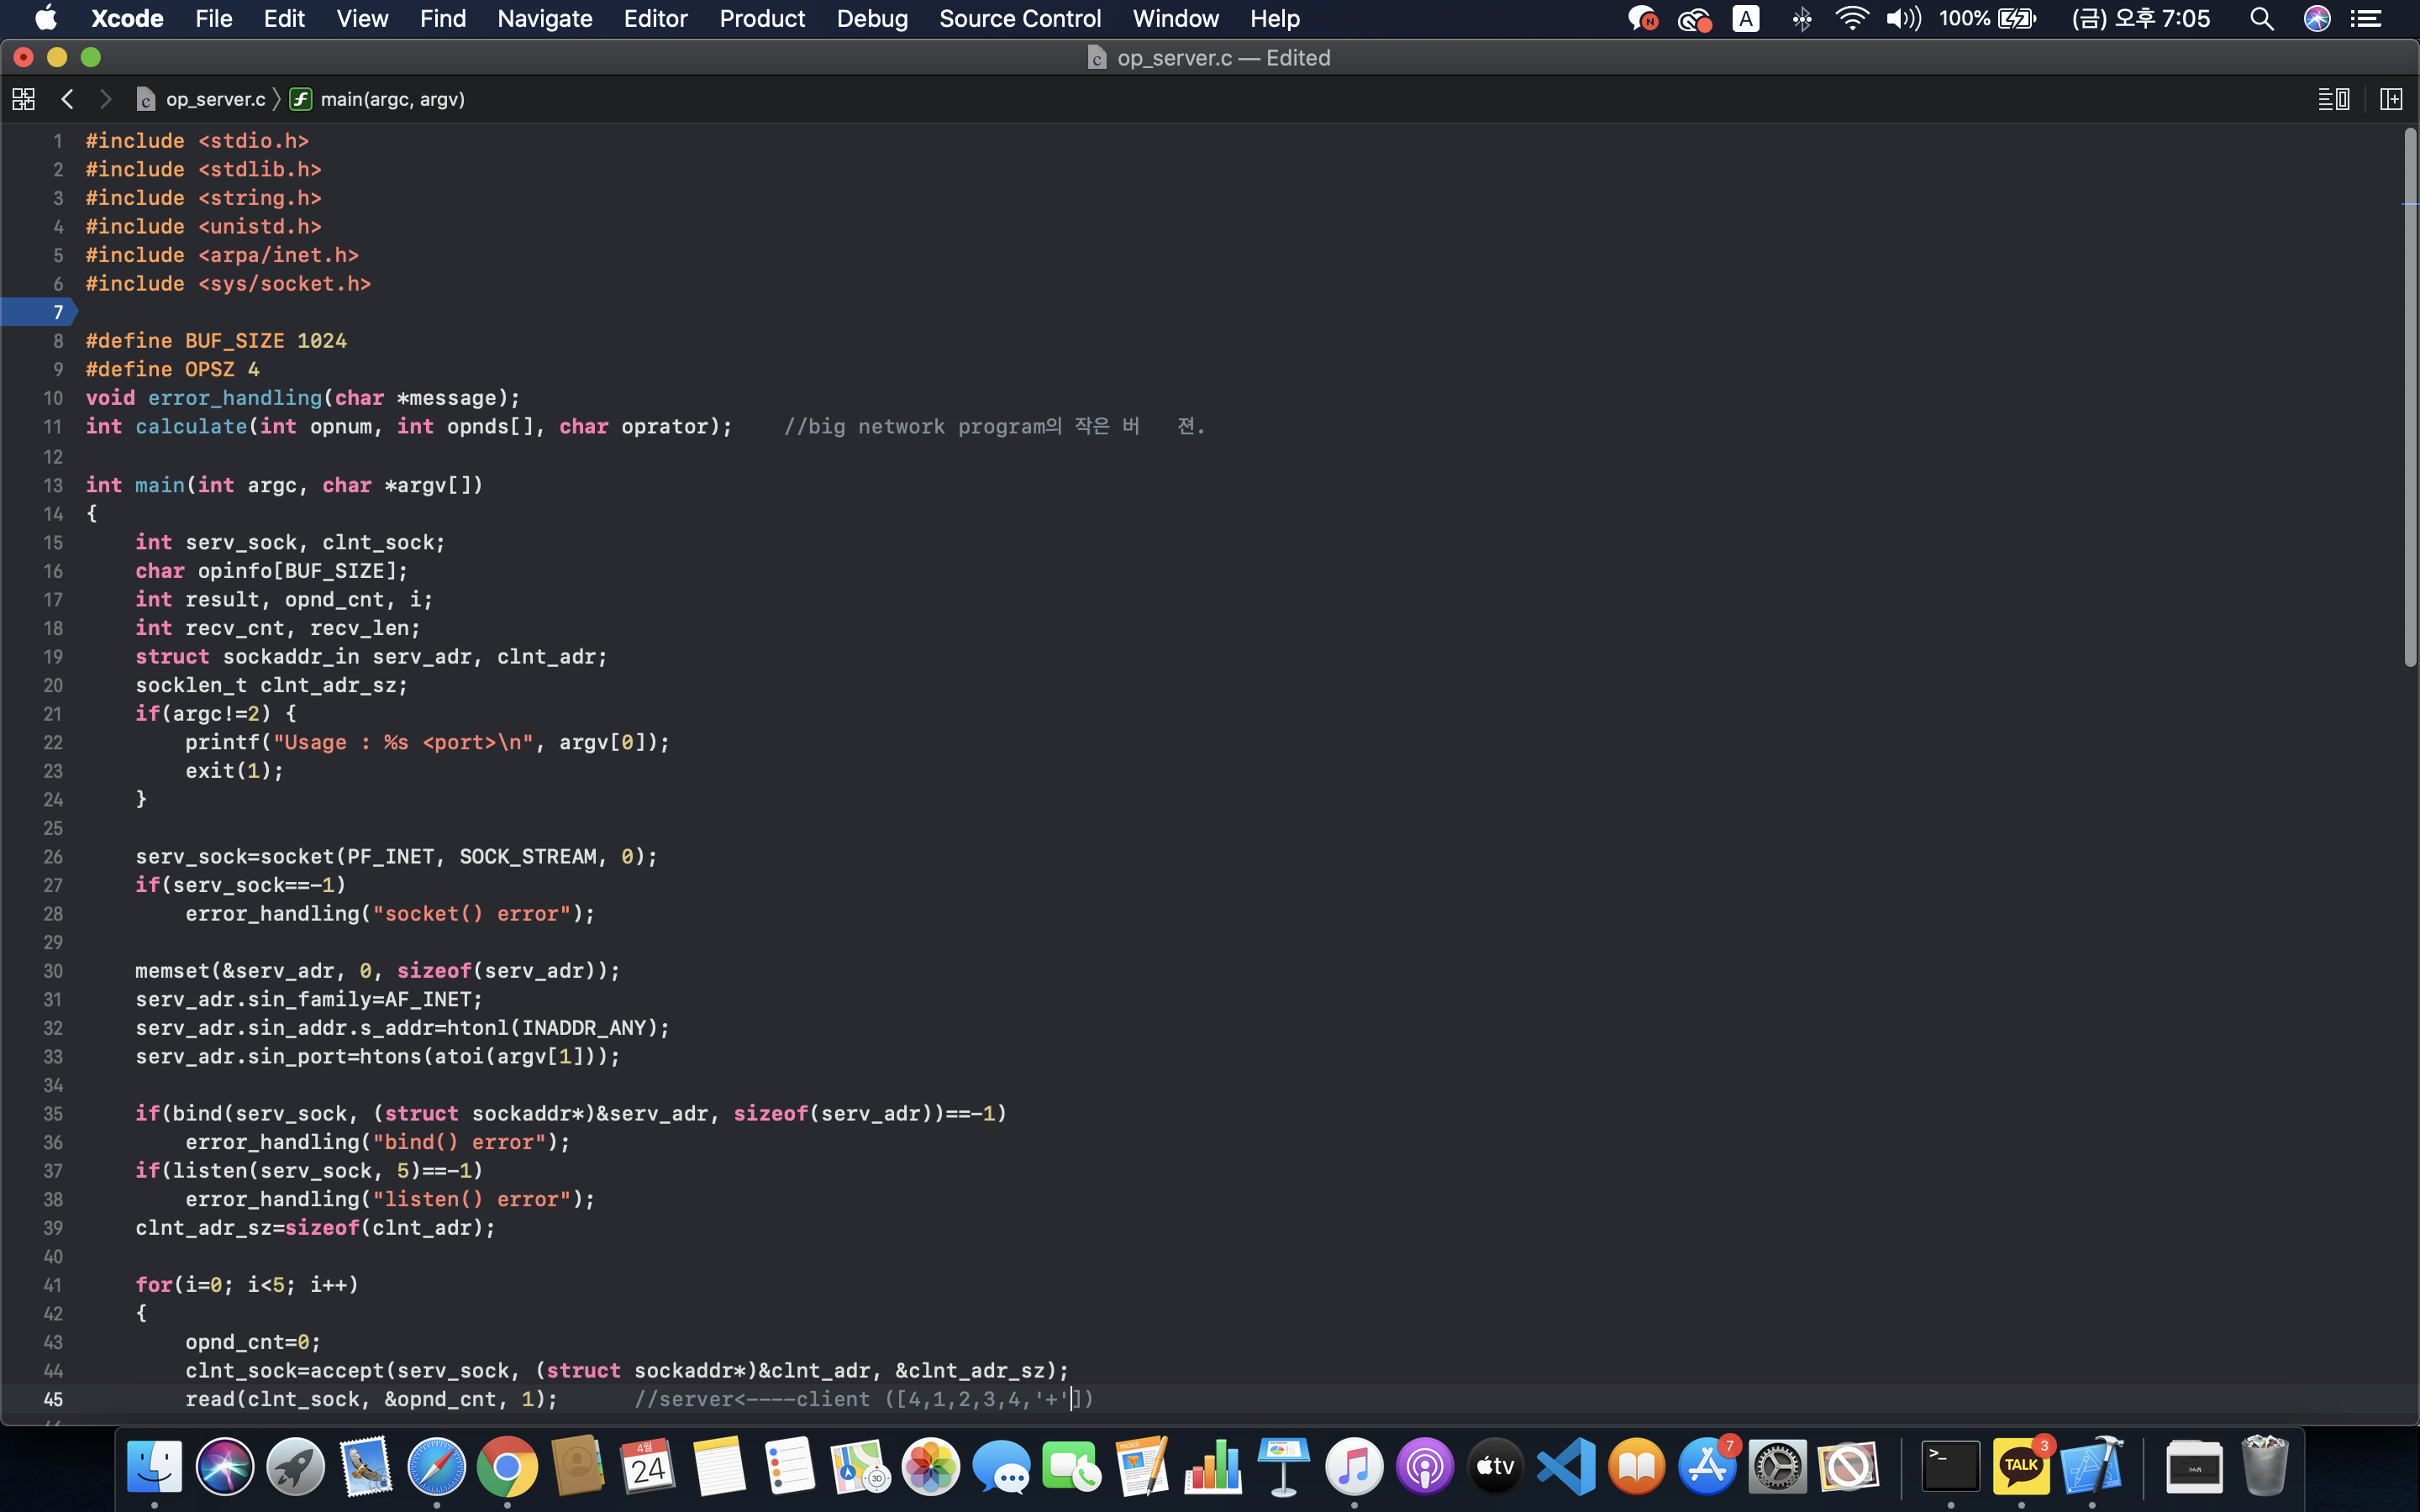Toggle the editor options lines icon
The height and width of the screenshot is (1512, 2420).
coord(2333,99)
